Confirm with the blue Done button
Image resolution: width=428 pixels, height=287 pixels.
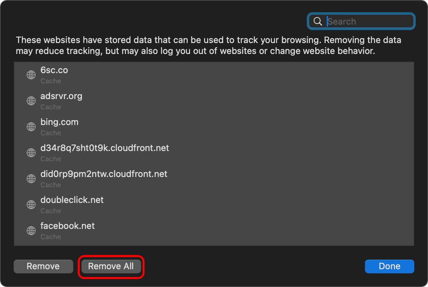tap(389, 266)
